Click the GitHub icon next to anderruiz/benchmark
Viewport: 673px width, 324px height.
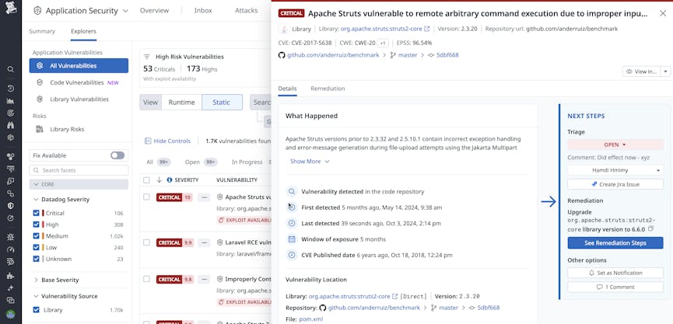pyautogui.click(x=282, y=55)
